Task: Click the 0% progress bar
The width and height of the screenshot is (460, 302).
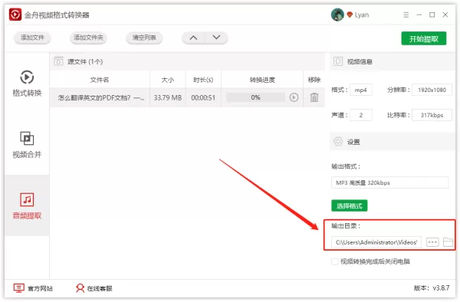Action: pos(255,97)
